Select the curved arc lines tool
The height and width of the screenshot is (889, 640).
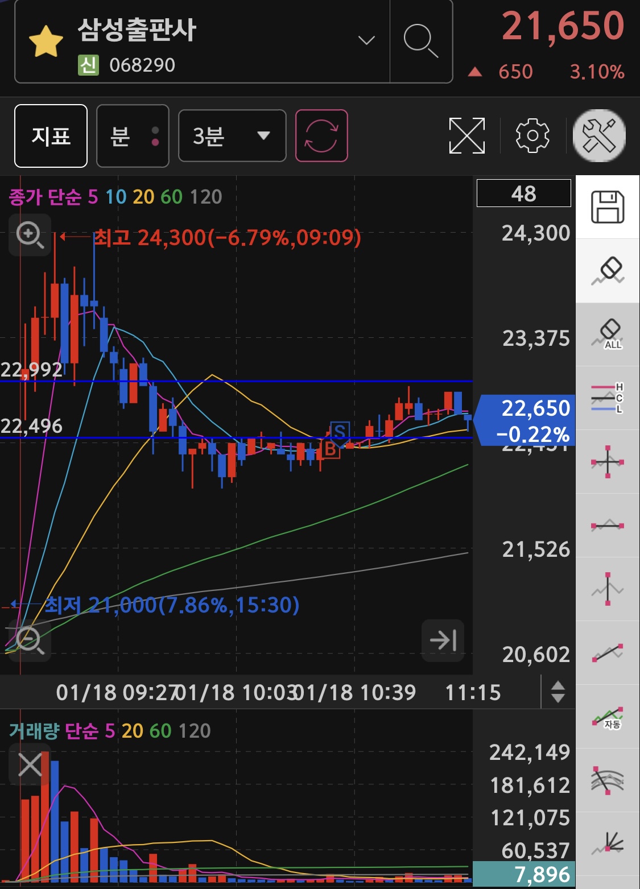click(x=608, y=780)
